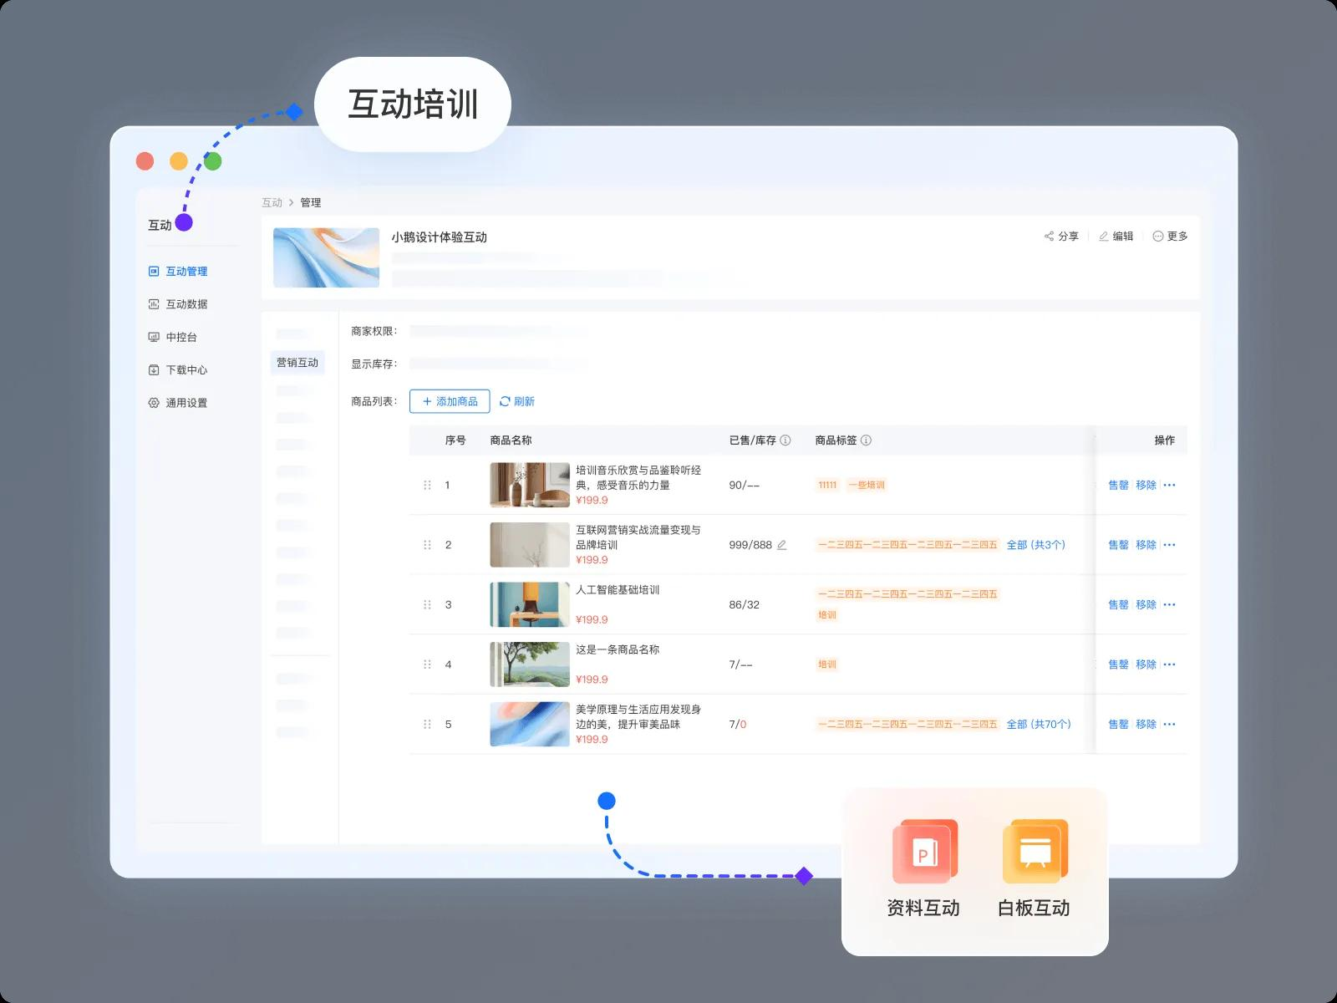Click the 小鹅设计体验互动 cover thumbnail
The width and height of the screenshot is (1337, 1003).
[x=326, y=257]
